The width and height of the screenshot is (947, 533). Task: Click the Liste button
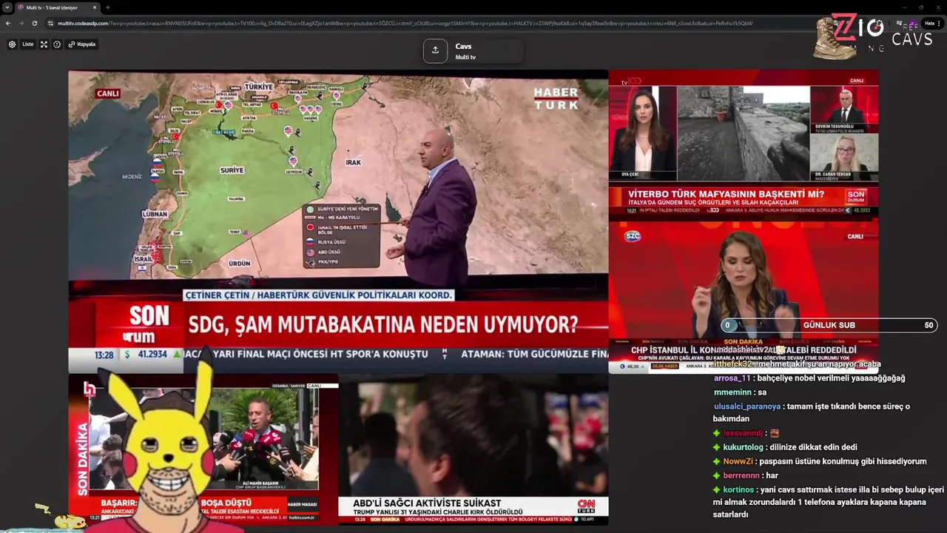27,44
